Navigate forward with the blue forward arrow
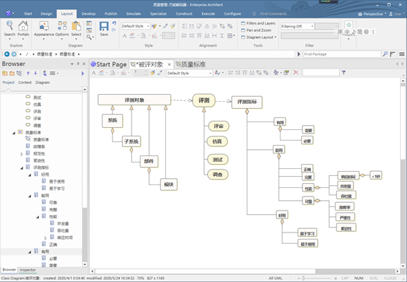407x282 pixels. 13,54
